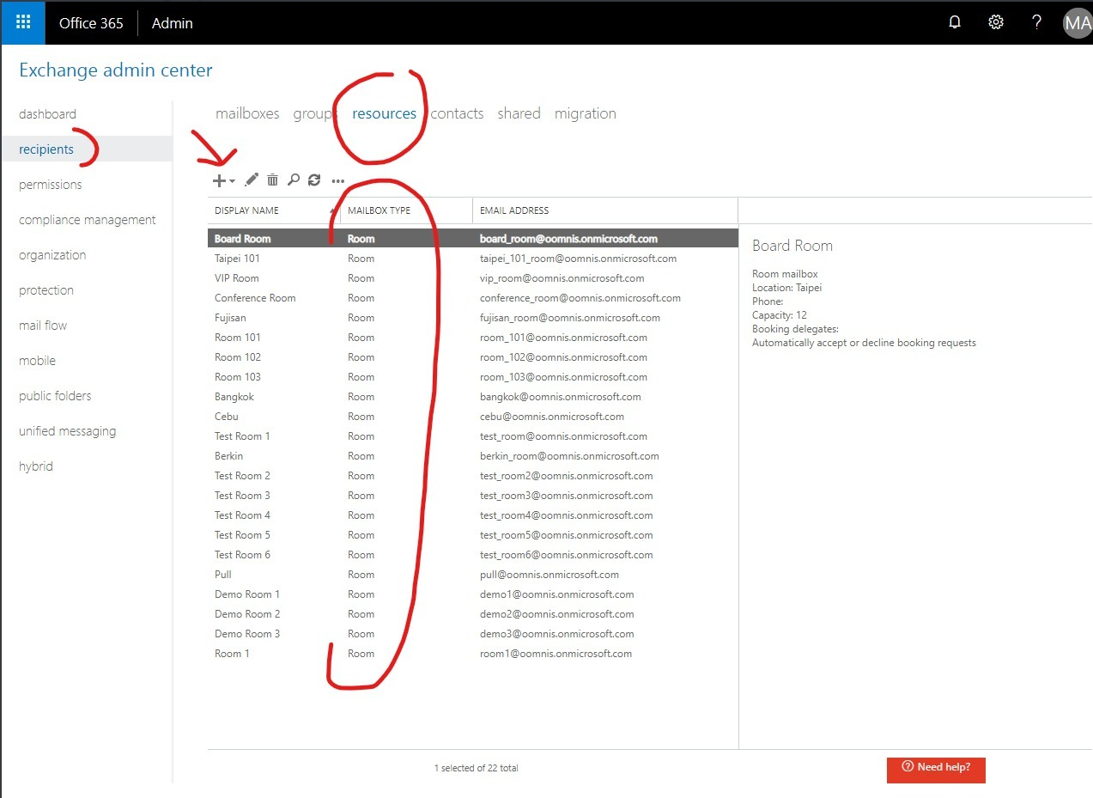
Task: Open permissions in the sidebar
Action: coord(51,185)
